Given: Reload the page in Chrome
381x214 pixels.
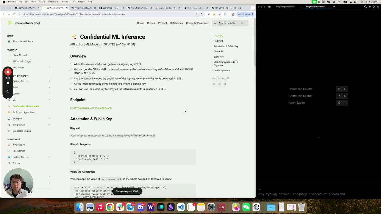Looking at the screenshot, I should tap(14, 14).
